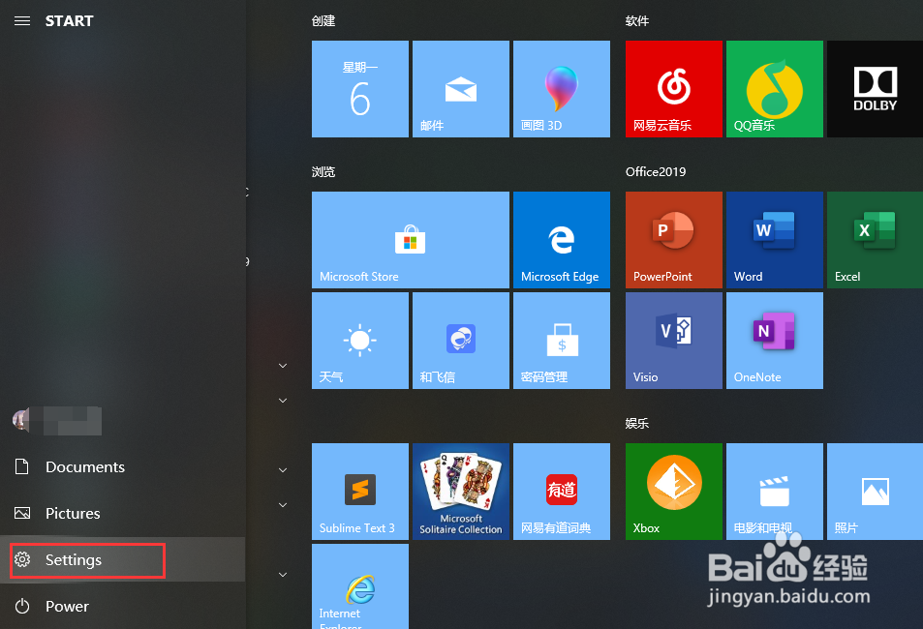The image size is (923, 629).
Task: Open the 电影和电视 tile
Action: click(x=775, y=492)
